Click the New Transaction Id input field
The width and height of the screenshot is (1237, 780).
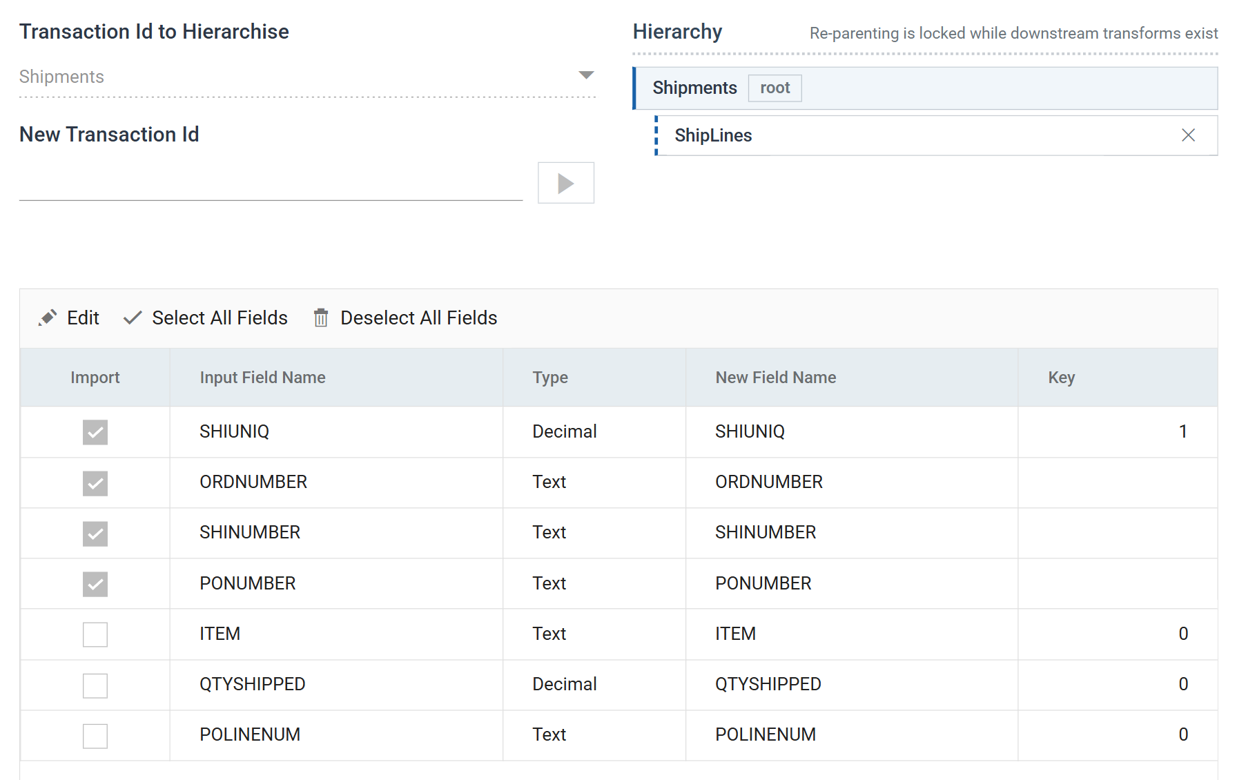(x=271, y=183)
